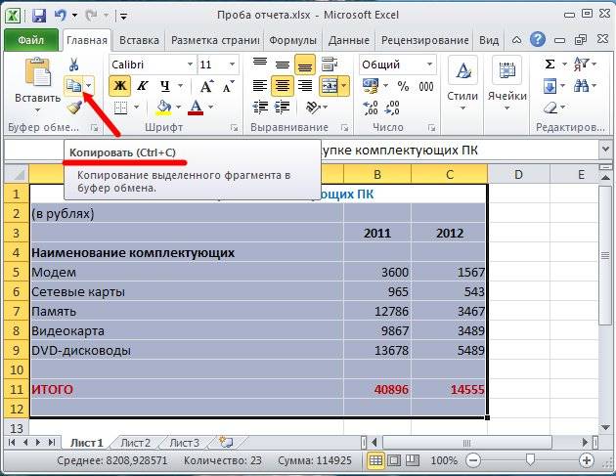The width and height of the screenshot is (616, 476).
Task: Apply thousands separator 000 format
Action: coord(426,86)
